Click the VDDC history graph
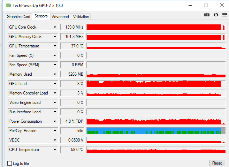This screenshot has width=229, height=167. (156, 140)
